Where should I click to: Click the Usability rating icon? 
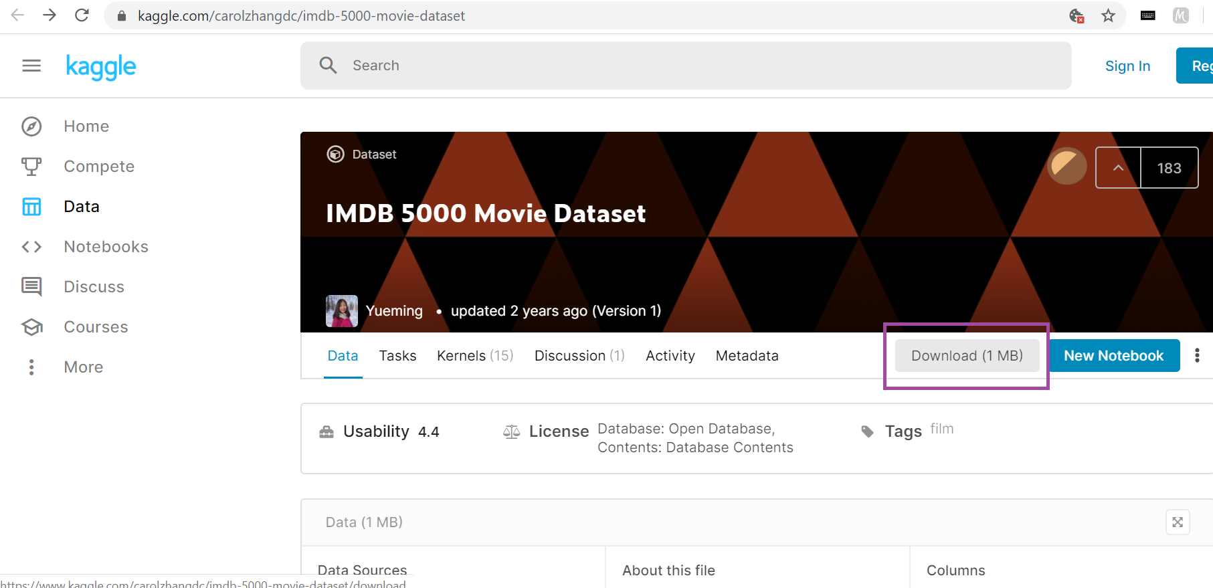coord(326,432)
